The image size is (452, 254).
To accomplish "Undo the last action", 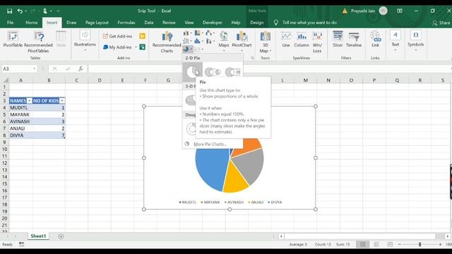I will pyautogui.click(x=20, y=11).
